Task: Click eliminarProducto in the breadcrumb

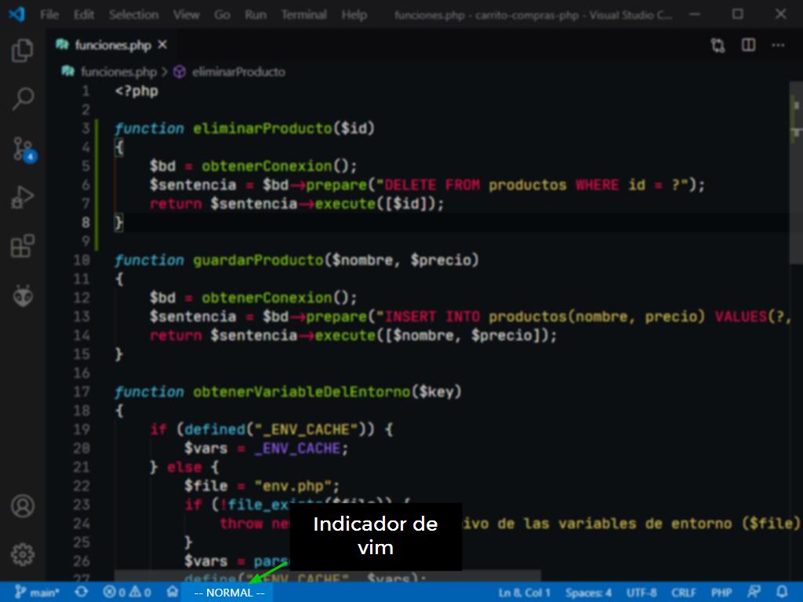Action: coord(238,71)
